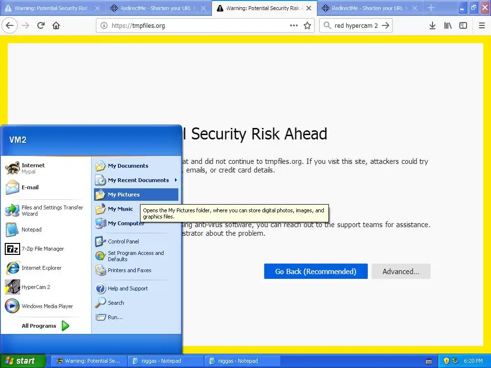Screen dimensions: 491x368
Task: Click the keyboard icon on taskbar
Action: 429,361
